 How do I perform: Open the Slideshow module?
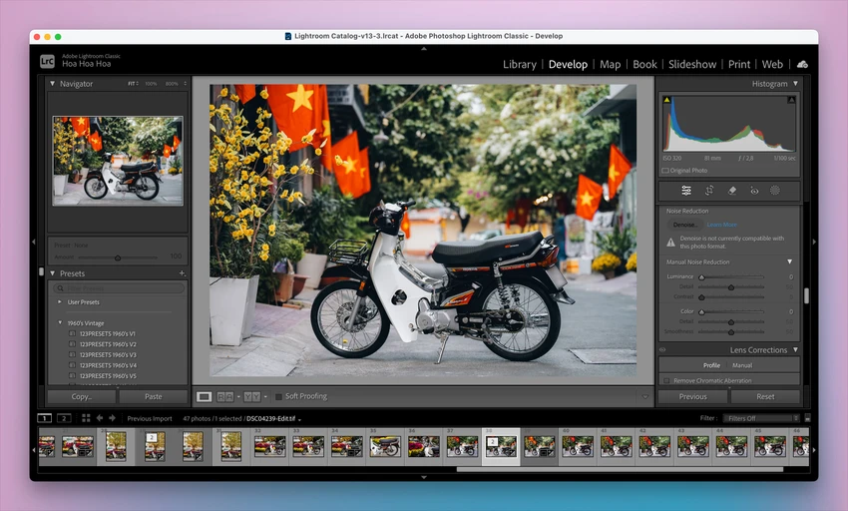(x=692, y=64)
